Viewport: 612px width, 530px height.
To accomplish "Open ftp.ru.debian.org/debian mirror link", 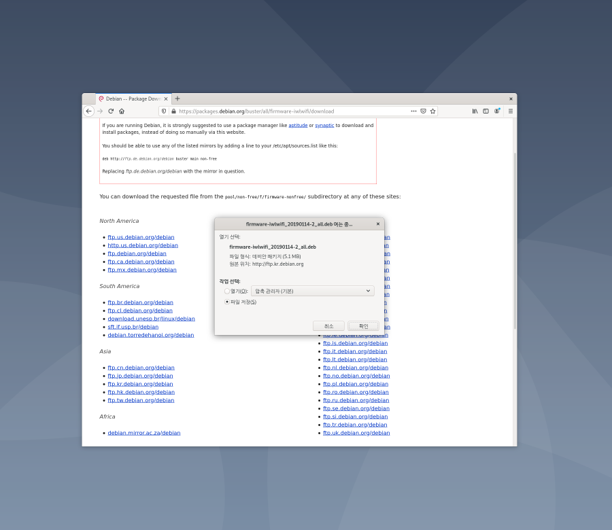I will point(356,400).
